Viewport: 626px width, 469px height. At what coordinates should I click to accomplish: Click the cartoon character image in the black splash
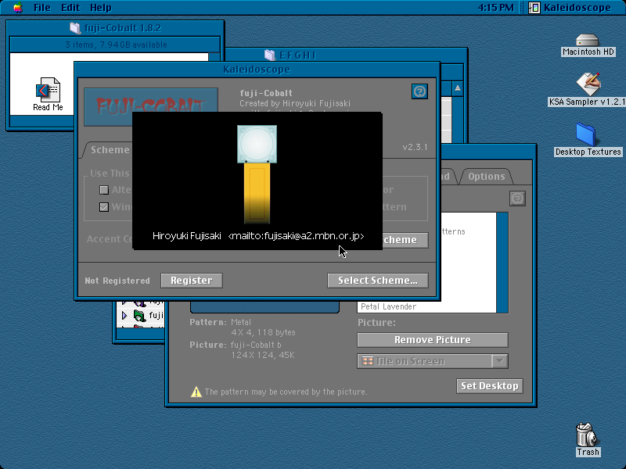click(x=257, y=174)
